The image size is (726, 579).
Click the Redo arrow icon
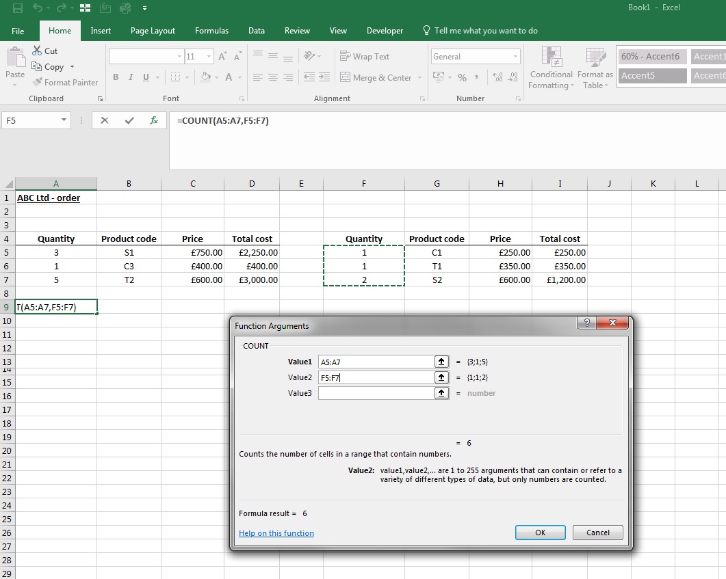pos(61,8)
